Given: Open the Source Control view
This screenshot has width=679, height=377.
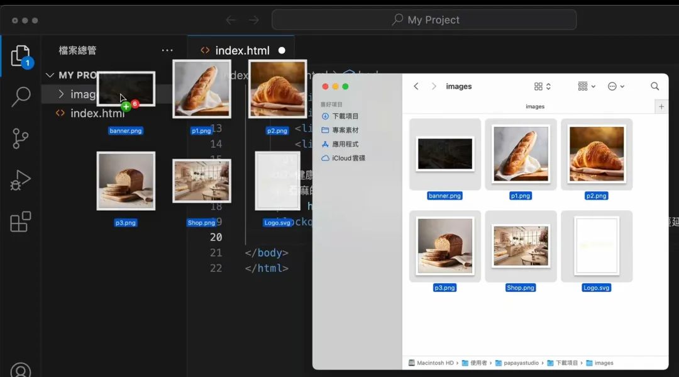Looking at the screenshot, I should point(21,138).
